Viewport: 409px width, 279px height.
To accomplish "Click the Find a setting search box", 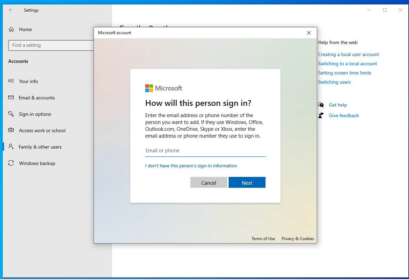I will tap(51, 45).
